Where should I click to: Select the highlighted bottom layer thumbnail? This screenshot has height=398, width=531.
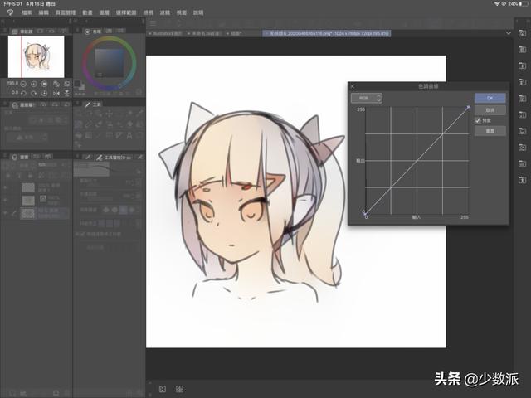pyautogui.click(x=28, y=213)
